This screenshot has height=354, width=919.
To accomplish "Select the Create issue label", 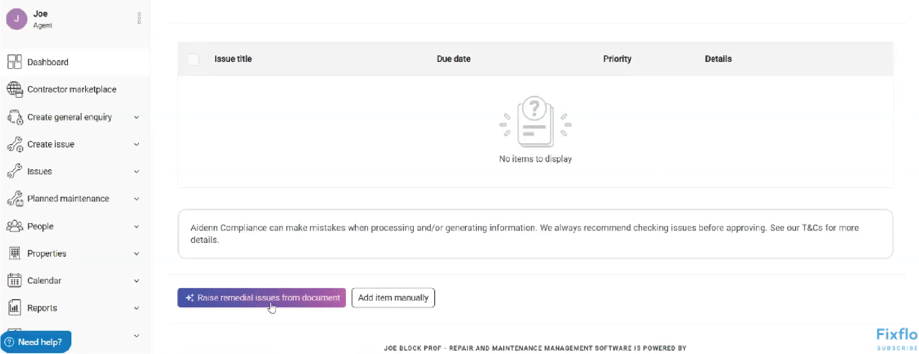I will coord(51,144).
